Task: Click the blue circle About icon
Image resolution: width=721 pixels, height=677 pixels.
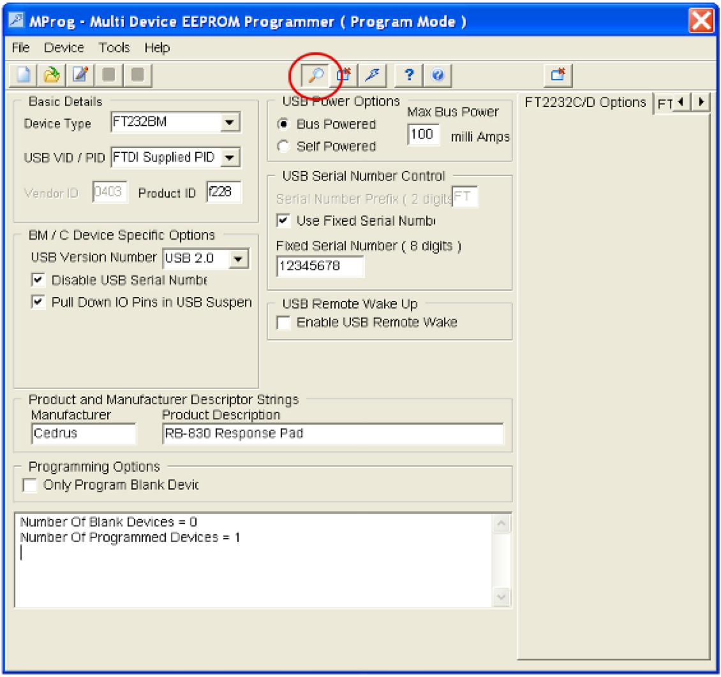Action: tap(438, 75)
